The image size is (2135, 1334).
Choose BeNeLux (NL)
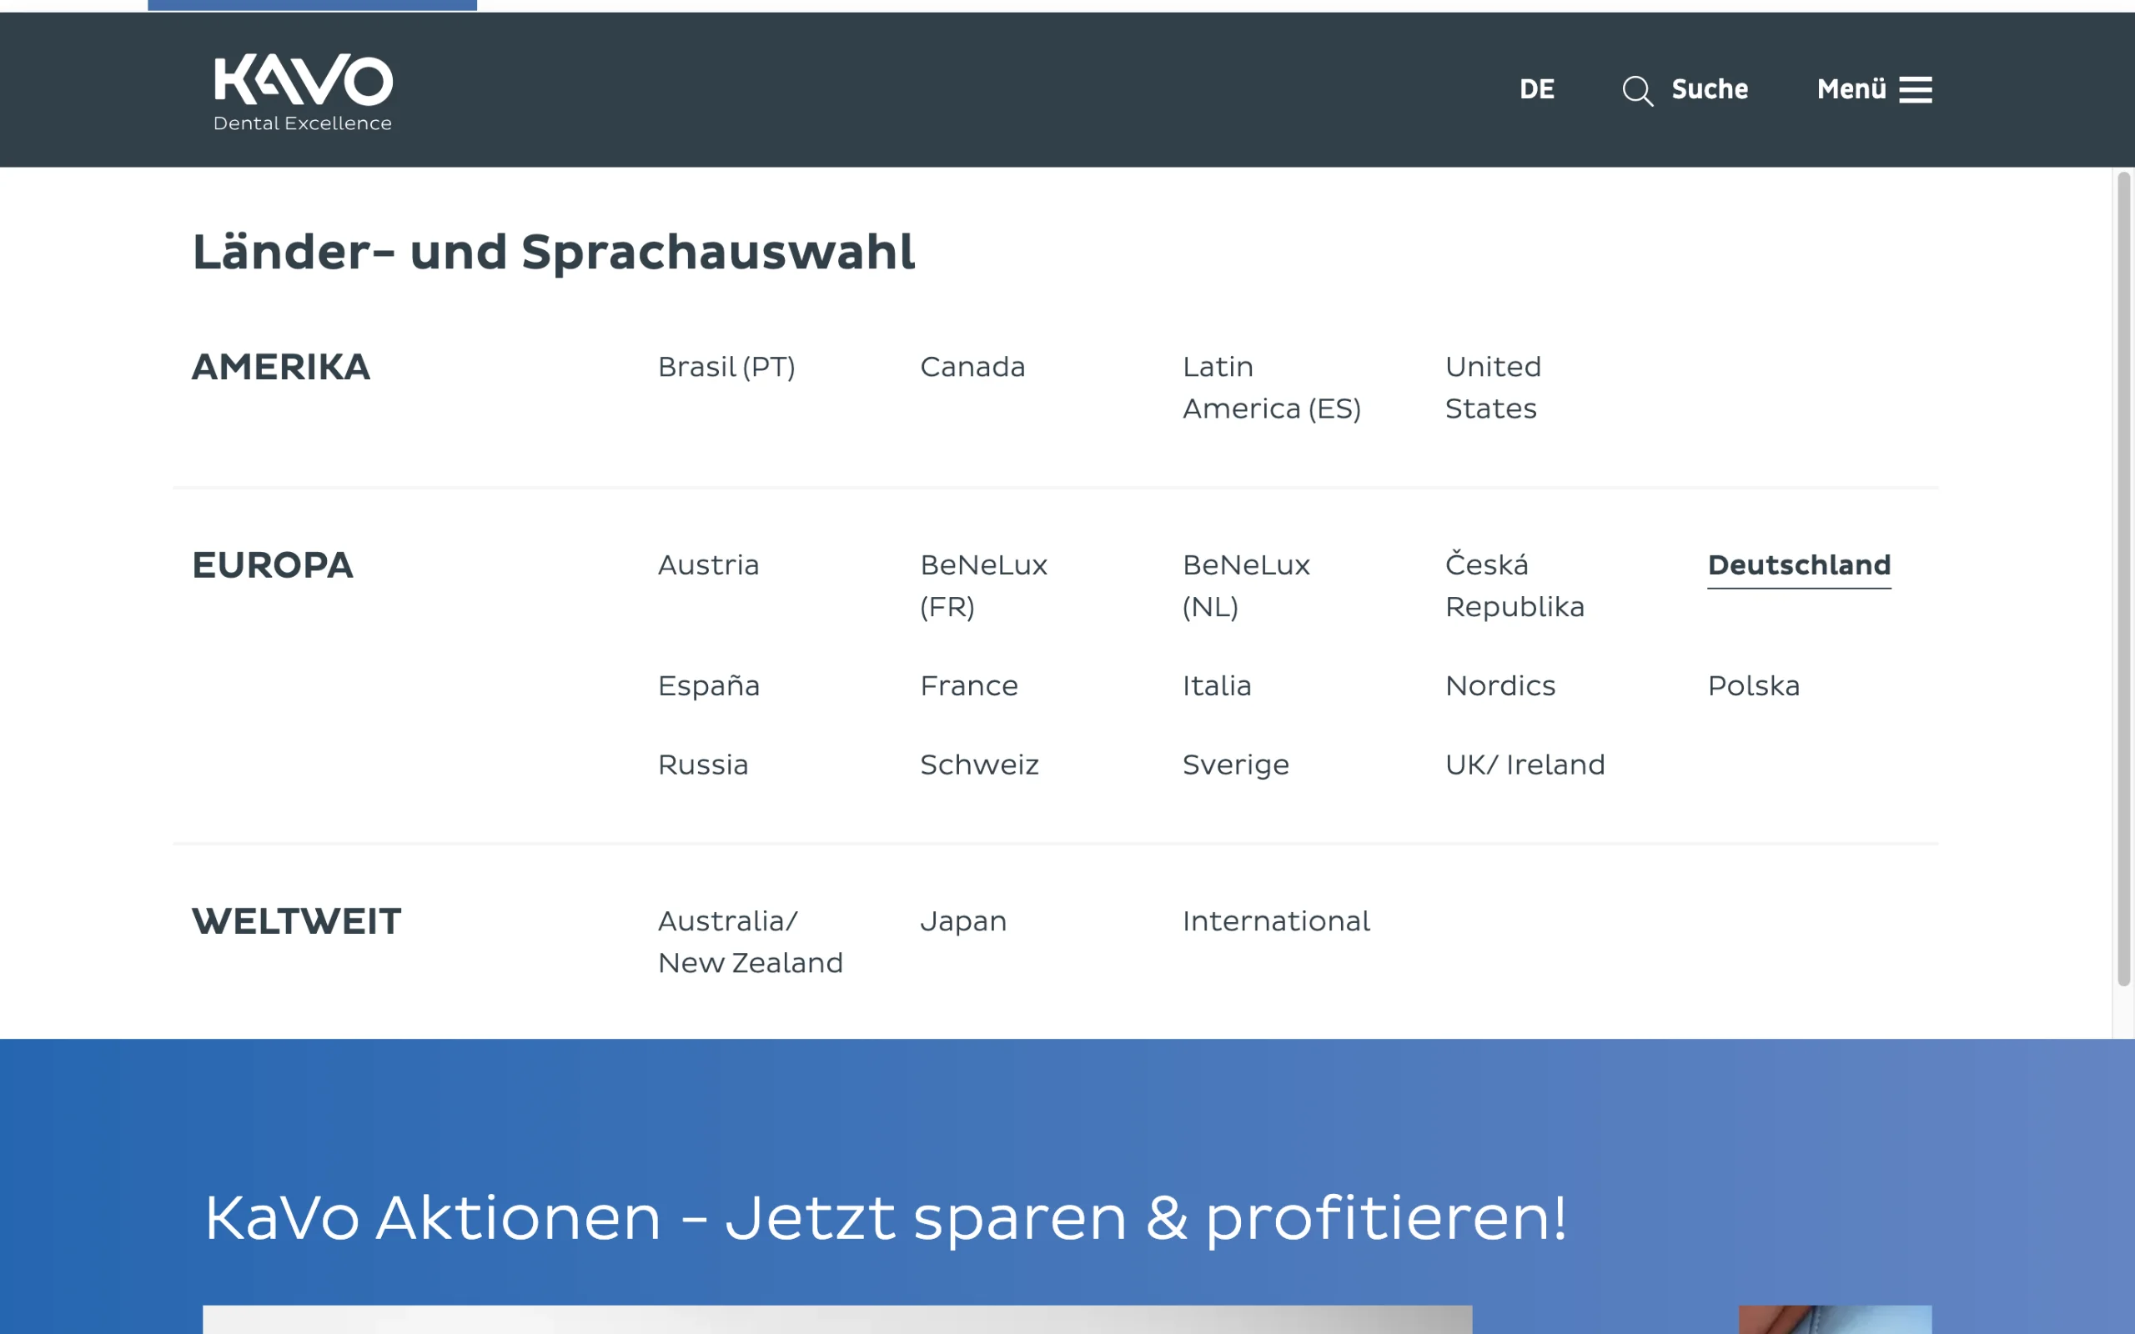[x=1246, y=586]
